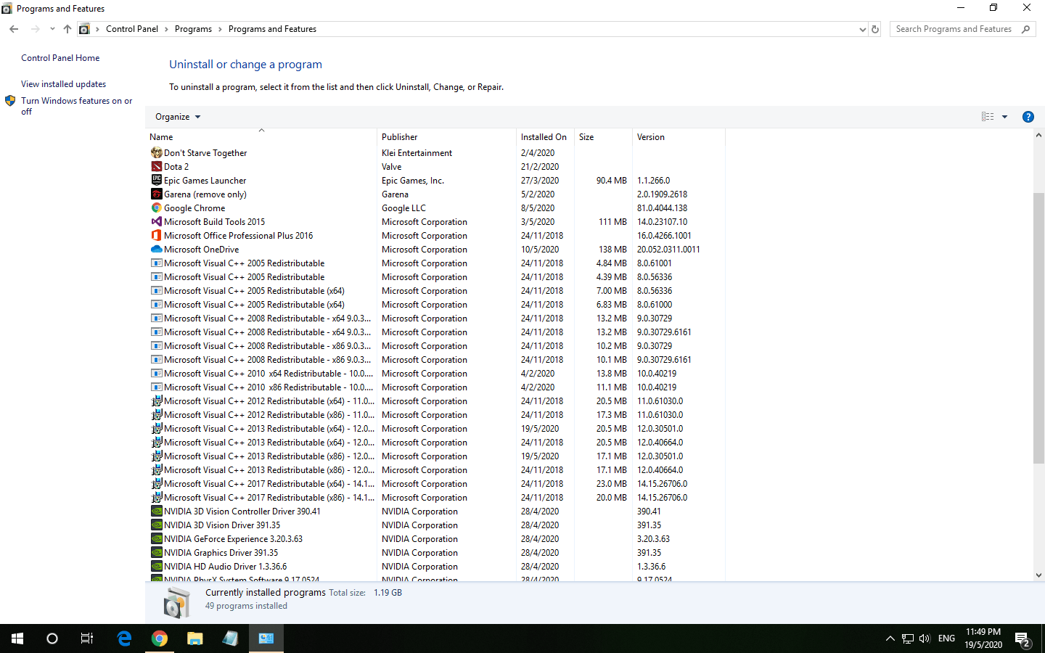Go back with the back arrow
The width and height of the screenshot is (1045, 653).
[x=14, y=29]
